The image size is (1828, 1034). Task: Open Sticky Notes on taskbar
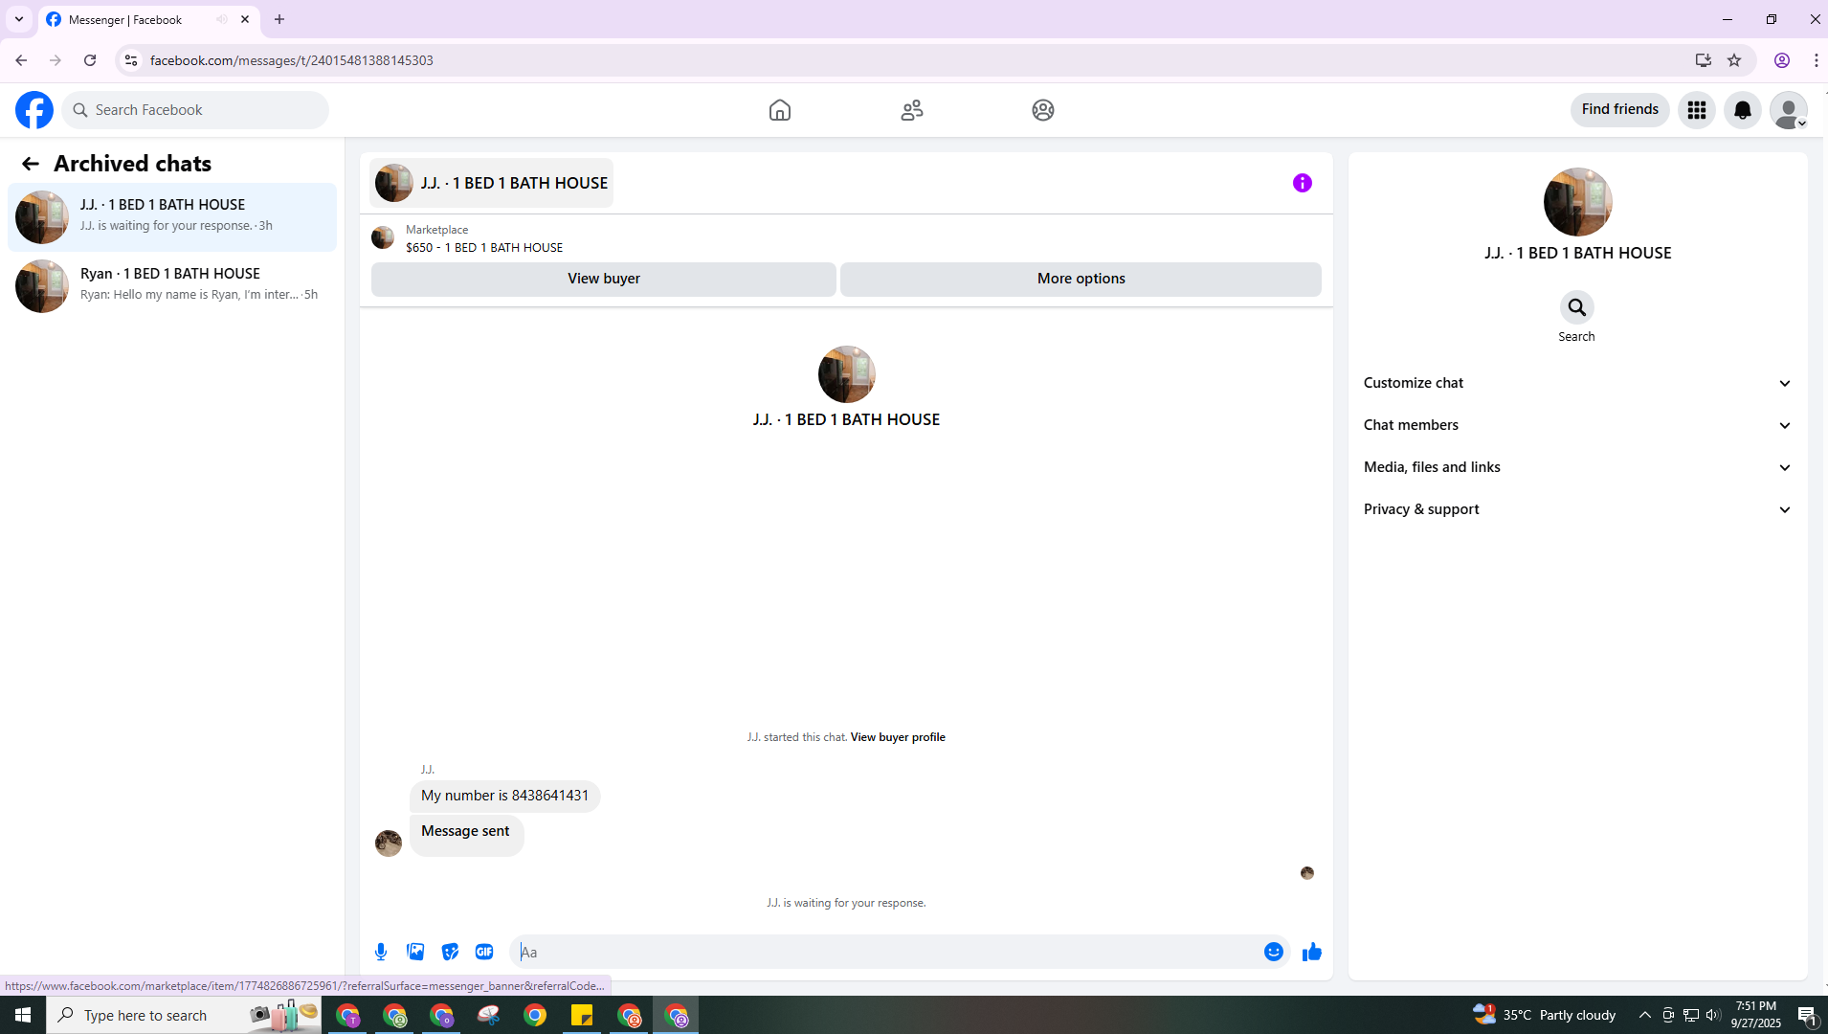[582, 1015]
